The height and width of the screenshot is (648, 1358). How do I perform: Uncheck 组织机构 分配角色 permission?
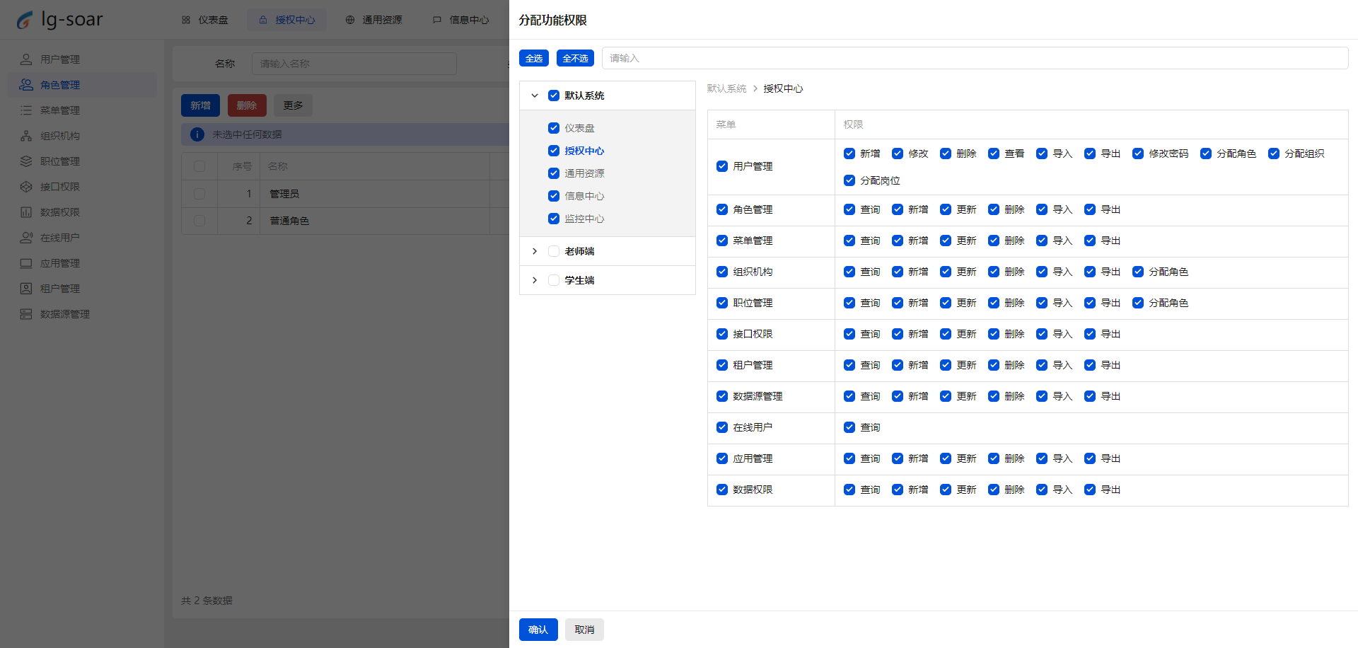click(1138, 272)
